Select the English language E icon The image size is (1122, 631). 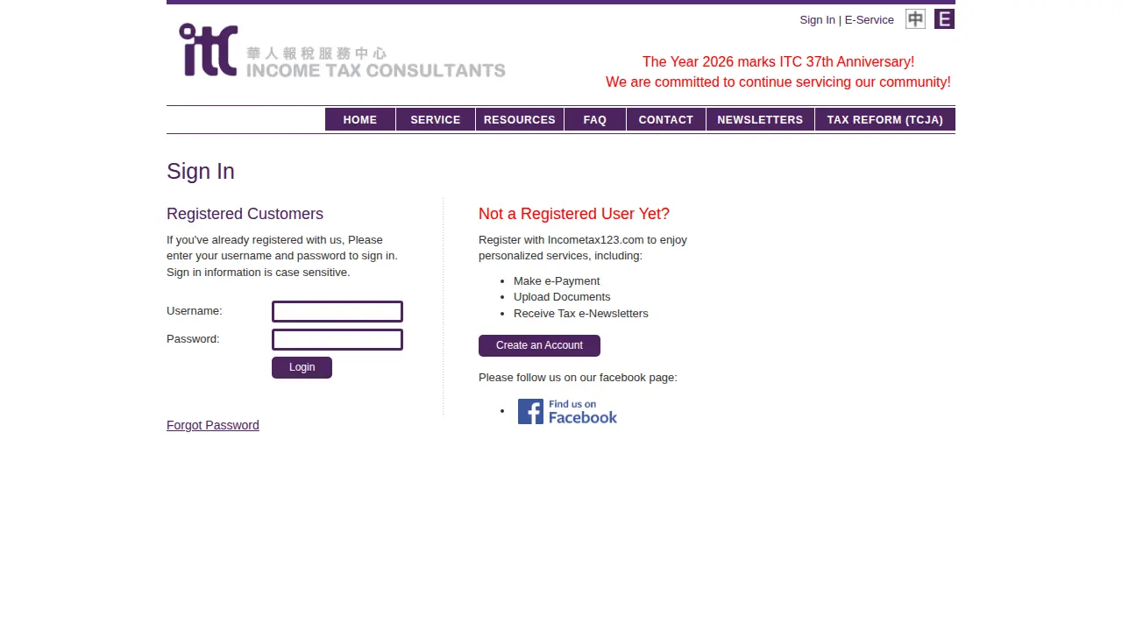click(x=944, y=19)
